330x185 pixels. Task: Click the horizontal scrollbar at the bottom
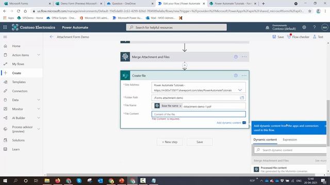180,175
